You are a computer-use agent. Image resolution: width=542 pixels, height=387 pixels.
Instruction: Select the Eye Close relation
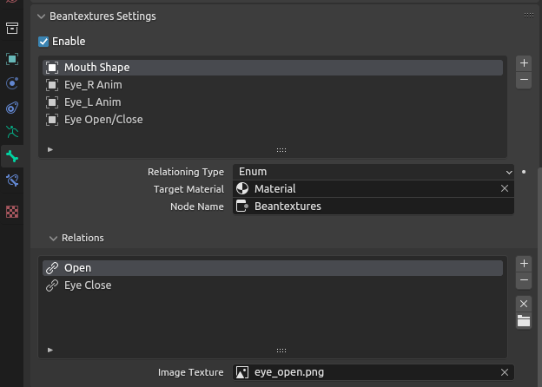point(273,285)
